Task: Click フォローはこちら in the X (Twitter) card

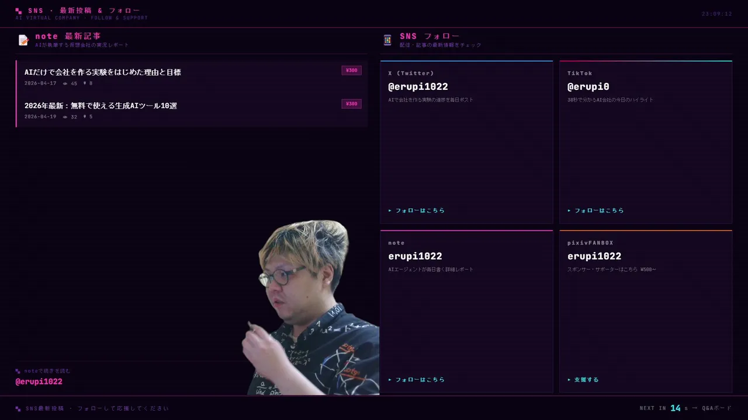Action: [417, 211]
